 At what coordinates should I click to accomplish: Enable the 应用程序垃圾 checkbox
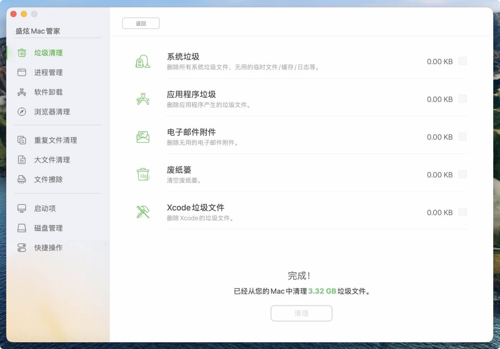tap(462, 99)
